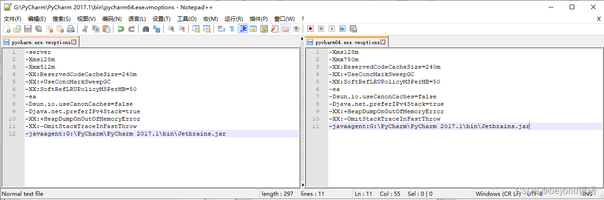Play back the recorded macro
The height and width of the screenshot is (200, 604).
(x=332, y=29)
